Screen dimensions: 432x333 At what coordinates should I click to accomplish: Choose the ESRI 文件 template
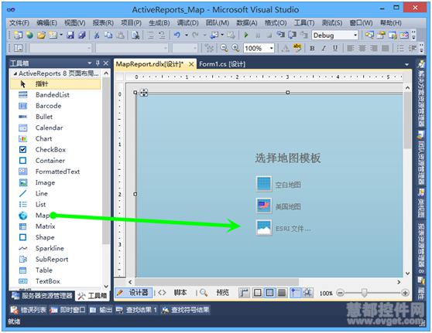tap(284, 228)
